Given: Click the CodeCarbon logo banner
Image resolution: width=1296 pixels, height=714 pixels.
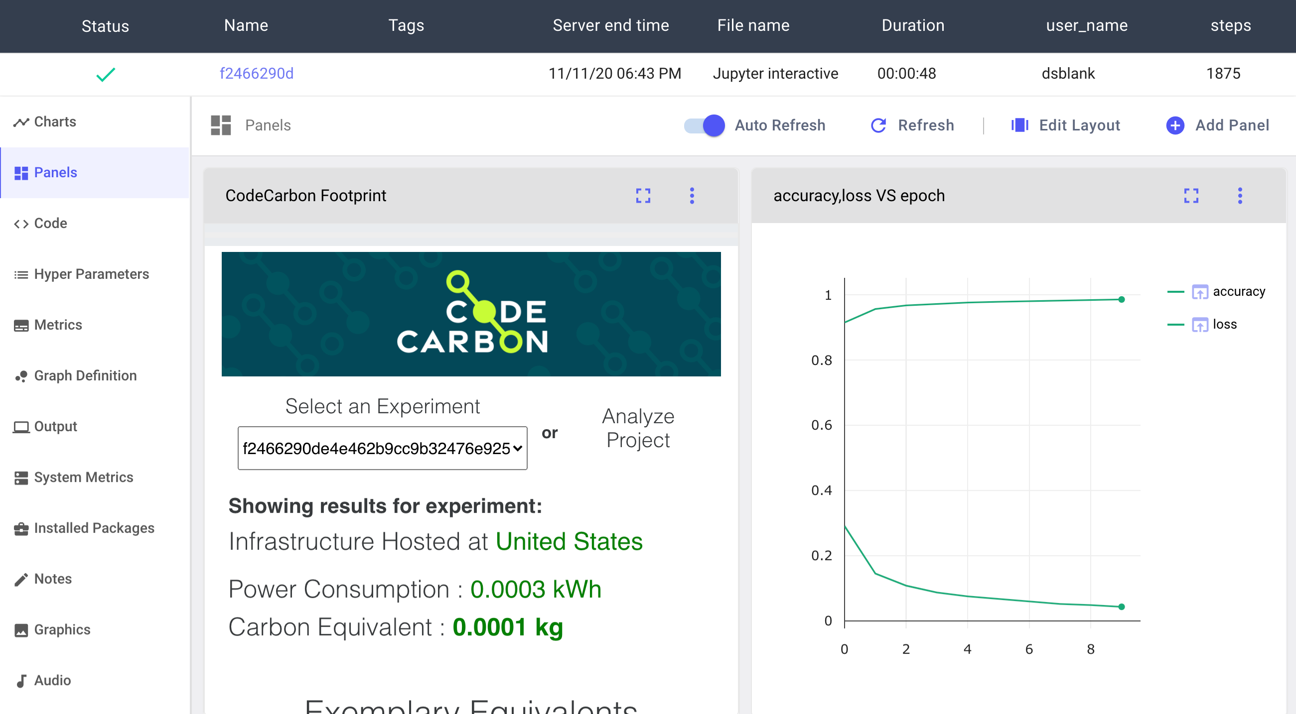Looking at the screenshot, I should pos(471,314).
